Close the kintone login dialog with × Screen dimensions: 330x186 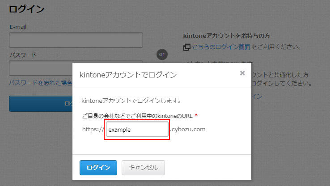coord(242,73)
